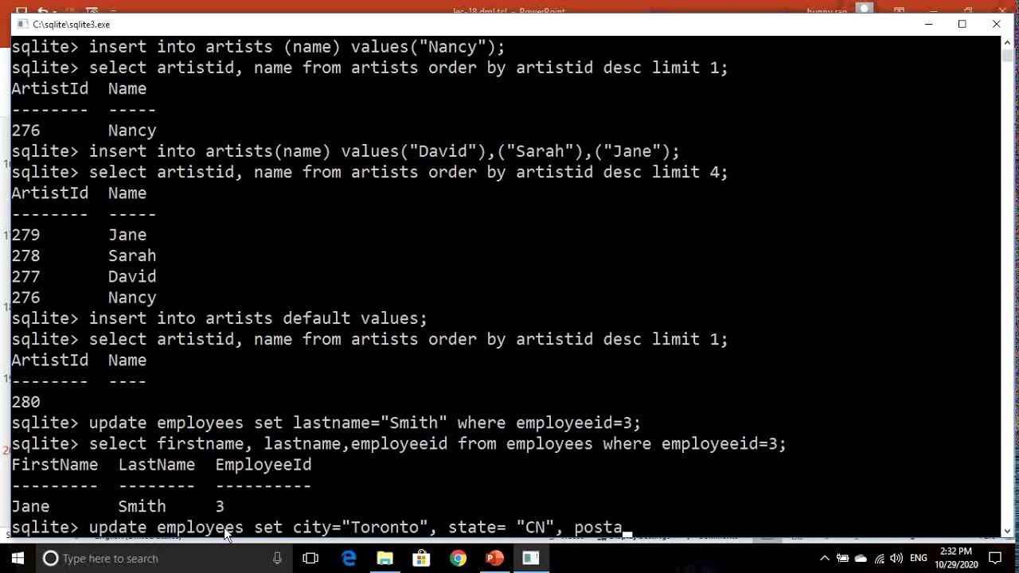The width and height of the screenshot is (1019, 573).
Task: Click the insert "Nancy" command line
Action: 258,47
